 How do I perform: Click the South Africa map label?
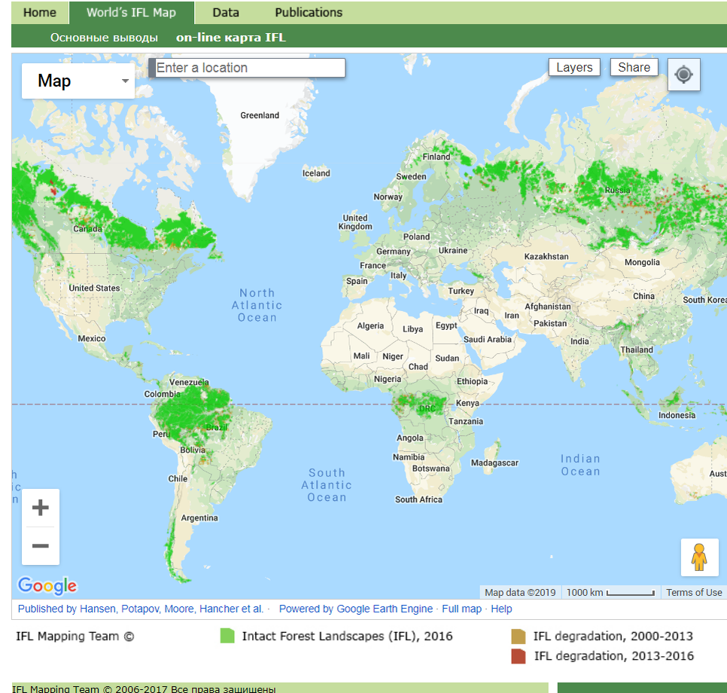point(418,499)
